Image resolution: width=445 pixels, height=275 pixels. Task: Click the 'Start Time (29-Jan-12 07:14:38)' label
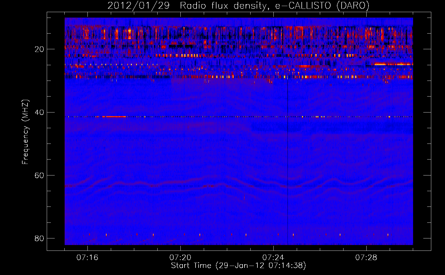click(238, 266)
